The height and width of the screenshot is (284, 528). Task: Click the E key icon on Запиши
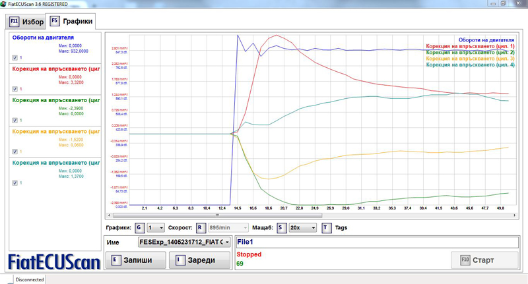[115, 260]
